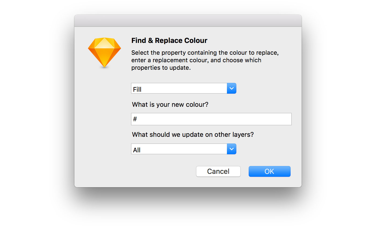Click the Sketch diamond app icon

point(104,52)
